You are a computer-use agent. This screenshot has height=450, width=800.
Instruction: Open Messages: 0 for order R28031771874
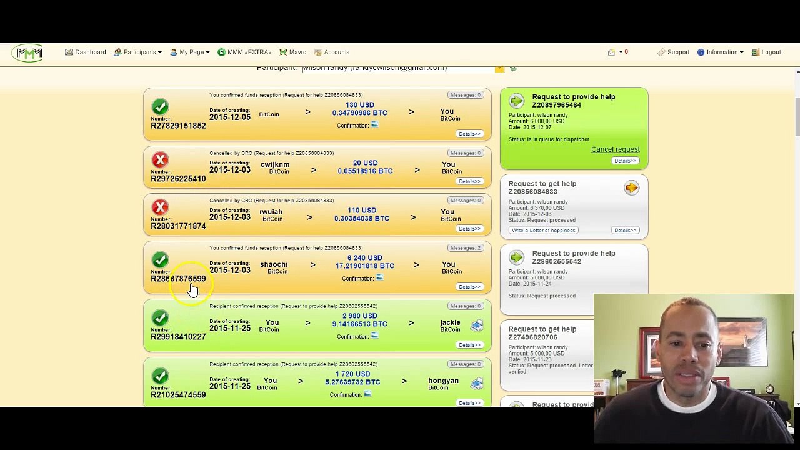(466, 201)
